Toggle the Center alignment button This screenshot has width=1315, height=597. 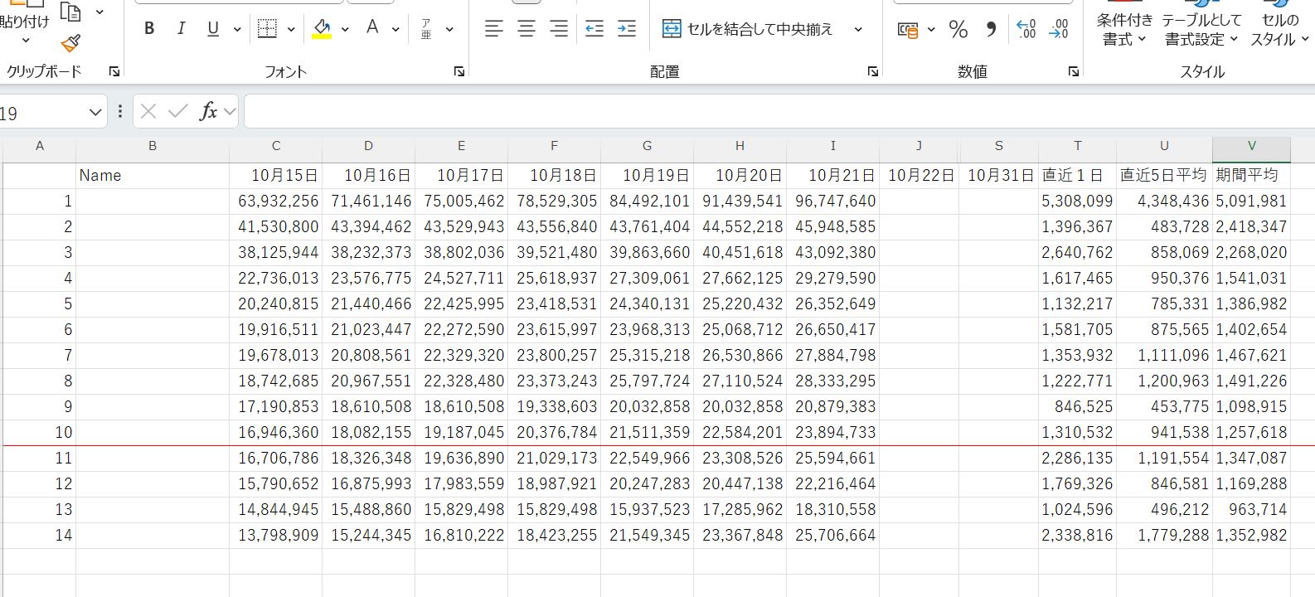(526, 29)
